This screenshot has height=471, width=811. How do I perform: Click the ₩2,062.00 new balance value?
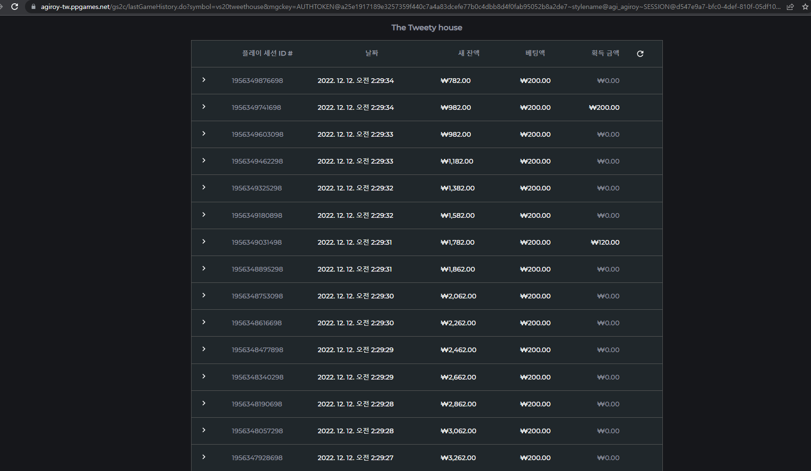459,296
